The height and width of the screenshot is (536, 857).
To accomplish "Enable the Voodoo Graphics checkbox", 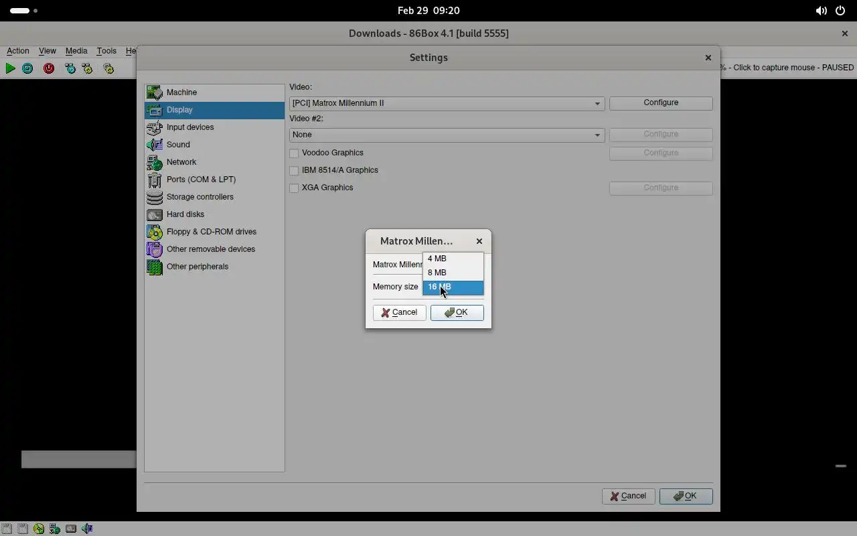I will [294, 153].
